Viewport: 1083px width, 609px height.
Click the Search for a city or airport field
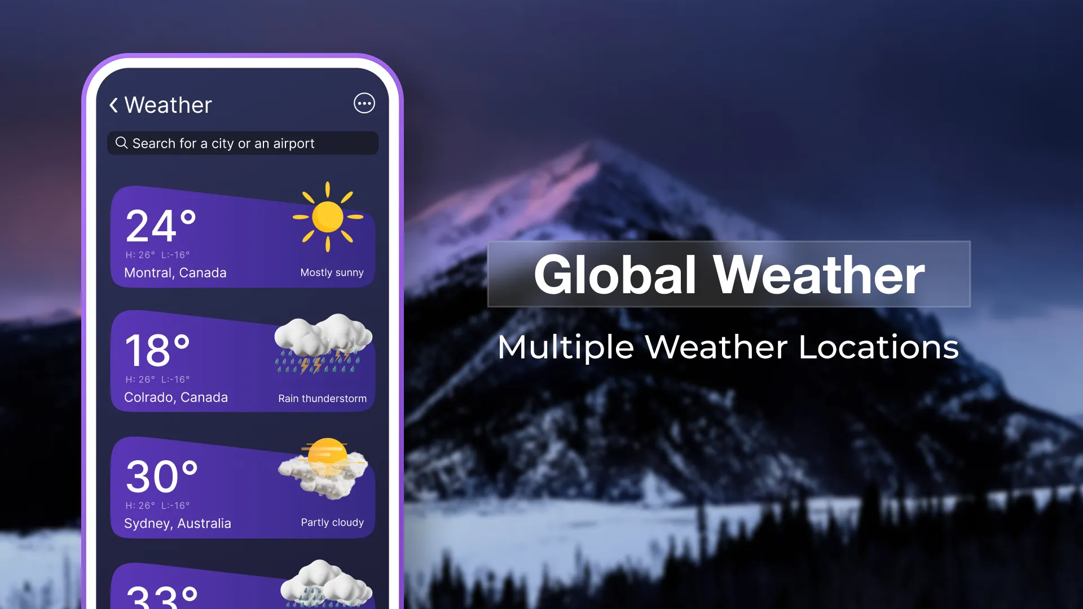[x=244, y=142]
